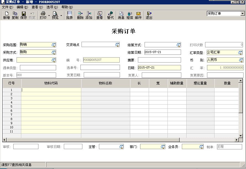Open lookup for 采购范围 field
246x169 pixels.
point(54,45)
